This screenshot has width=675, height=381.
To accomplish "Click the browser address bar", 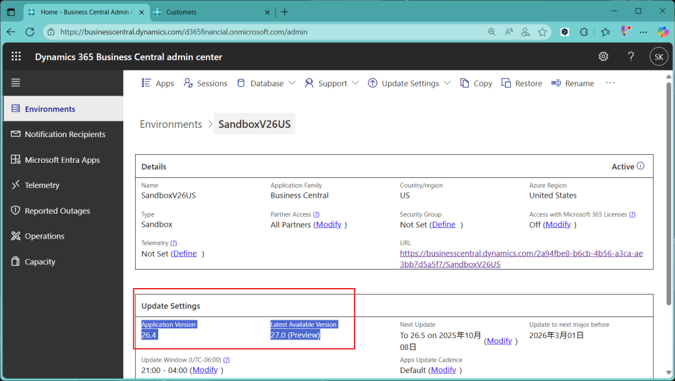I will pos(264,32).
